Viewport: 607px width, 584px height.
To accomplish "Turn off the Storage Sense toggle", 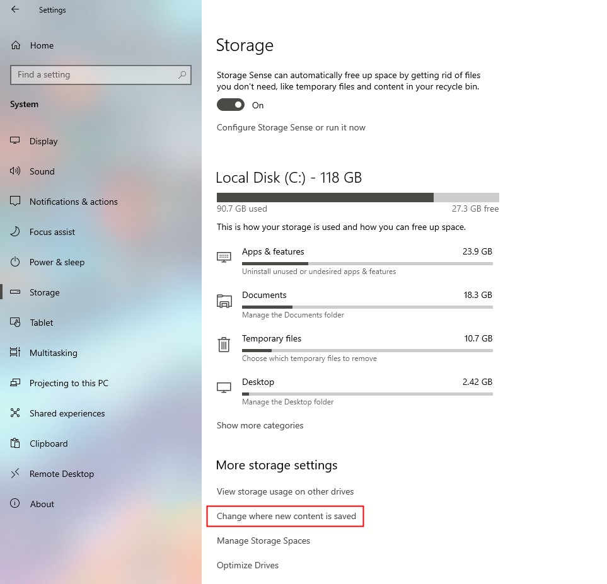I will 230,105.
